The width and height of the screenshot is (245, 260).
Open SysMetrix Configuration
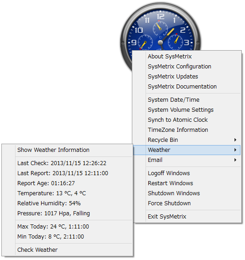pyautogui.click(x=187, y=67)
